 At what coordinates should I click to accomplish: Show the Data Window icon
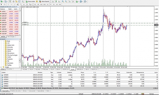point(13,2)
